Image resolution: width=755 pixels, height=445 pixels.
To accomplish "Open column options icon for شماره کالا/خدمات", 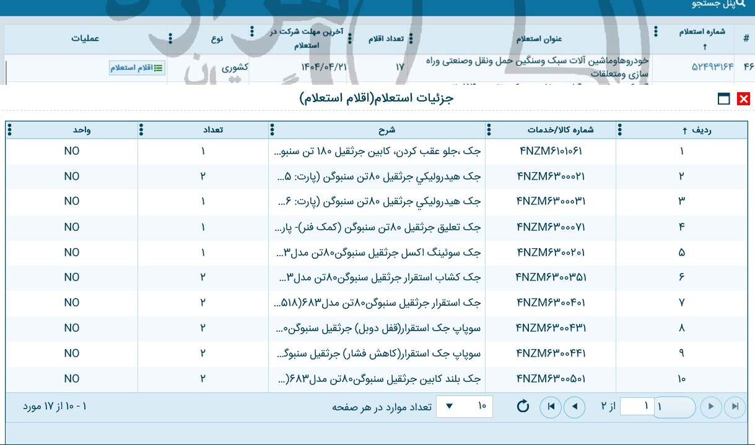I will [489, 130].
